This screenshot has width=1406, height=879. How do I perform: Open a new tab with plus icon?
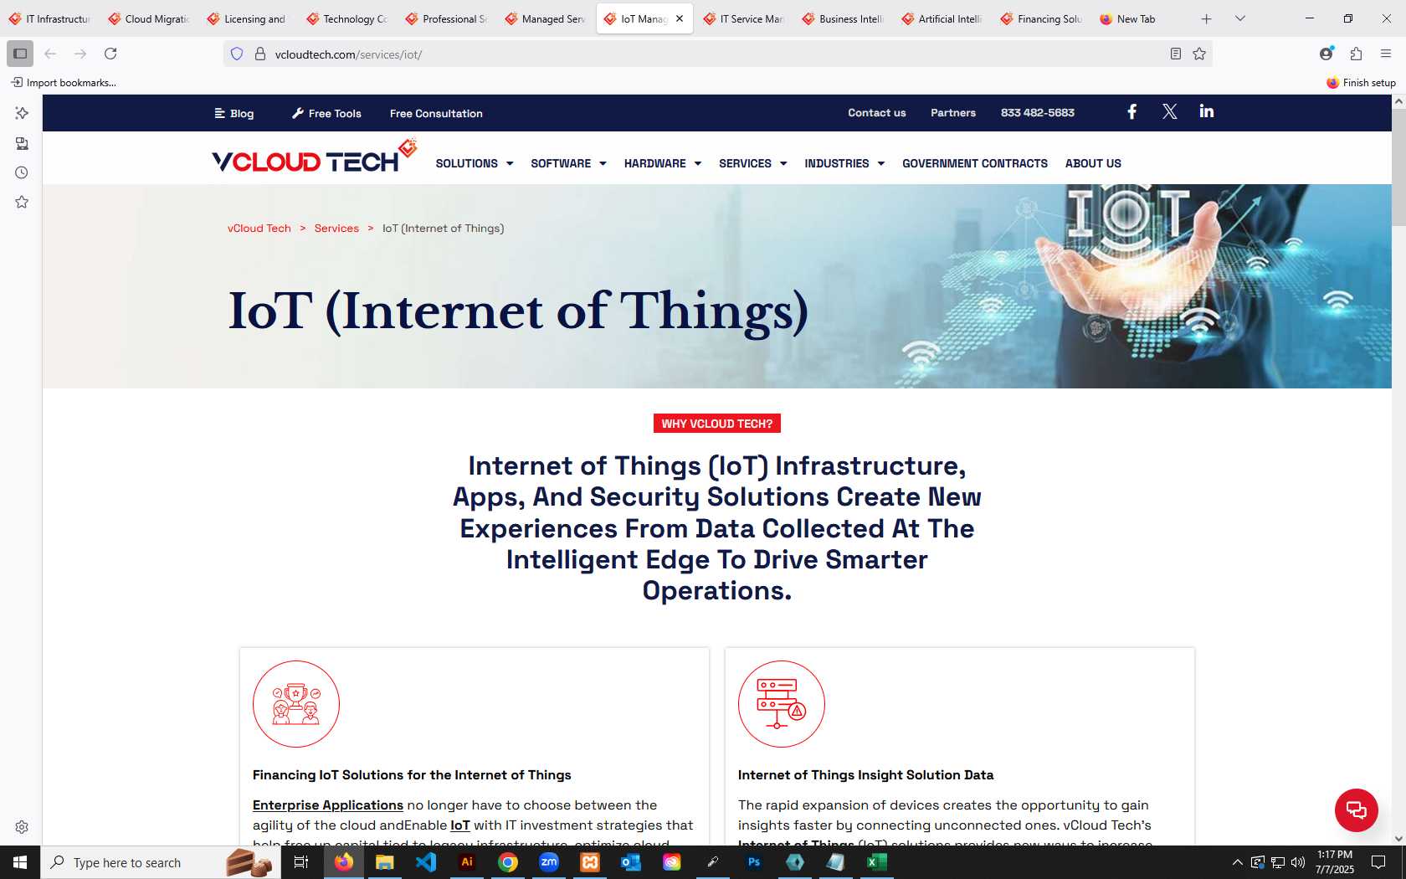tap(1206, 18)
